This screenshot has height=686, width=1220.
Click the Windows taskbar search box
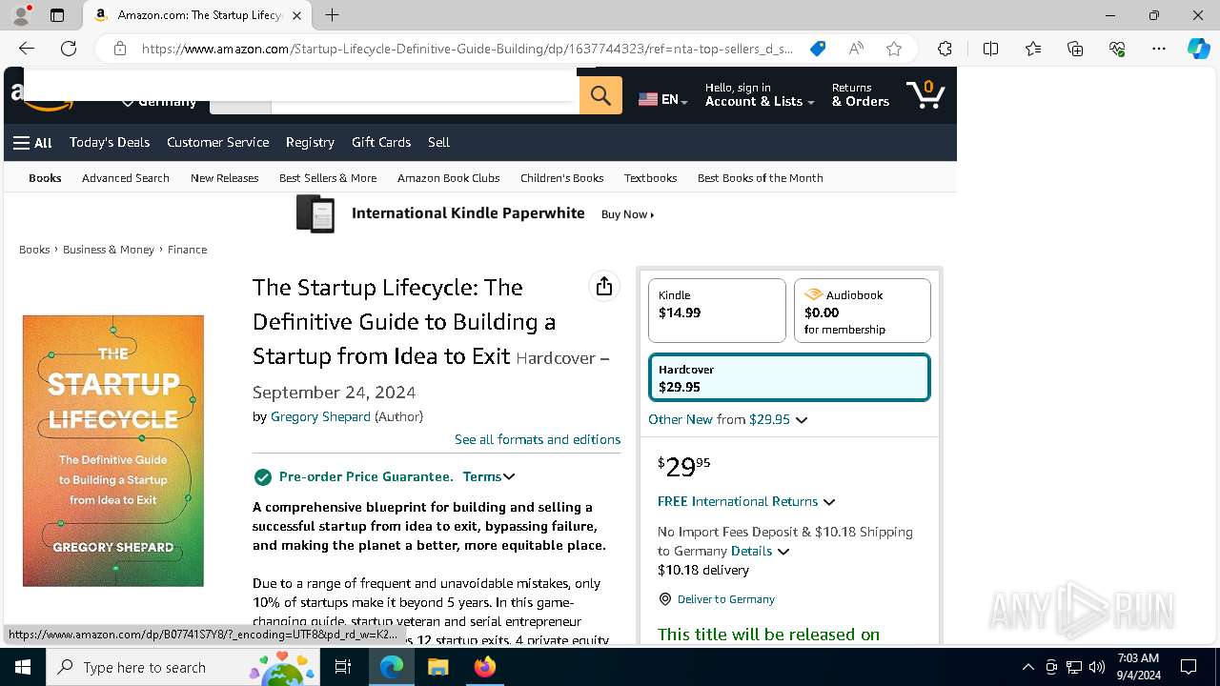tap(183, 667)
